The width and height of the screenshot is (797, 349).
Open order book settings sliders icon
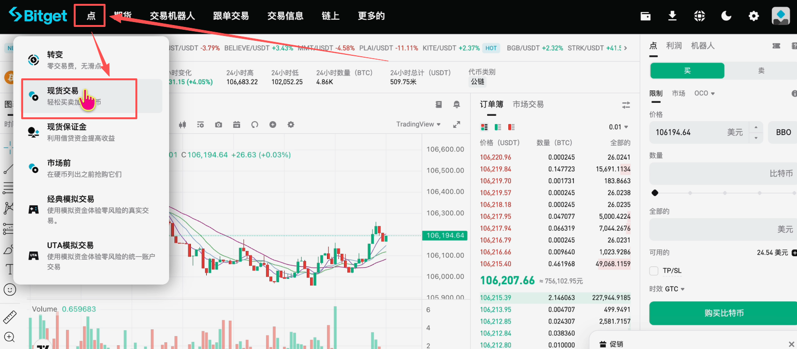pos(626,105)
